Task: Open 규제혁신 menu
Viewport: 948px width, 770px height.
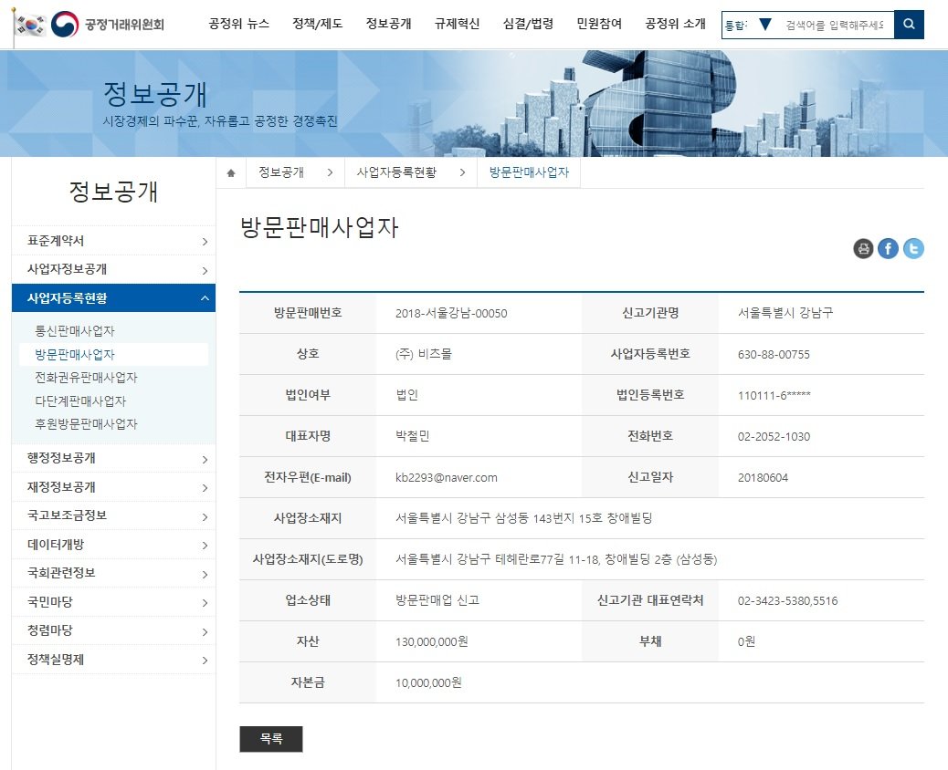Action: (x=457, y=24)
